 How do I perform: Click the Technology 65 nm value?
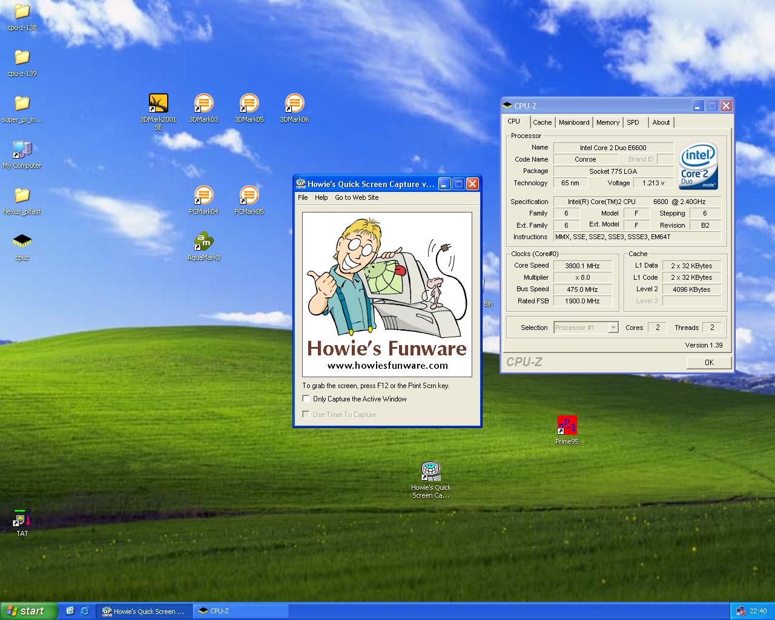pyautogui.click(x=570, y=183)
